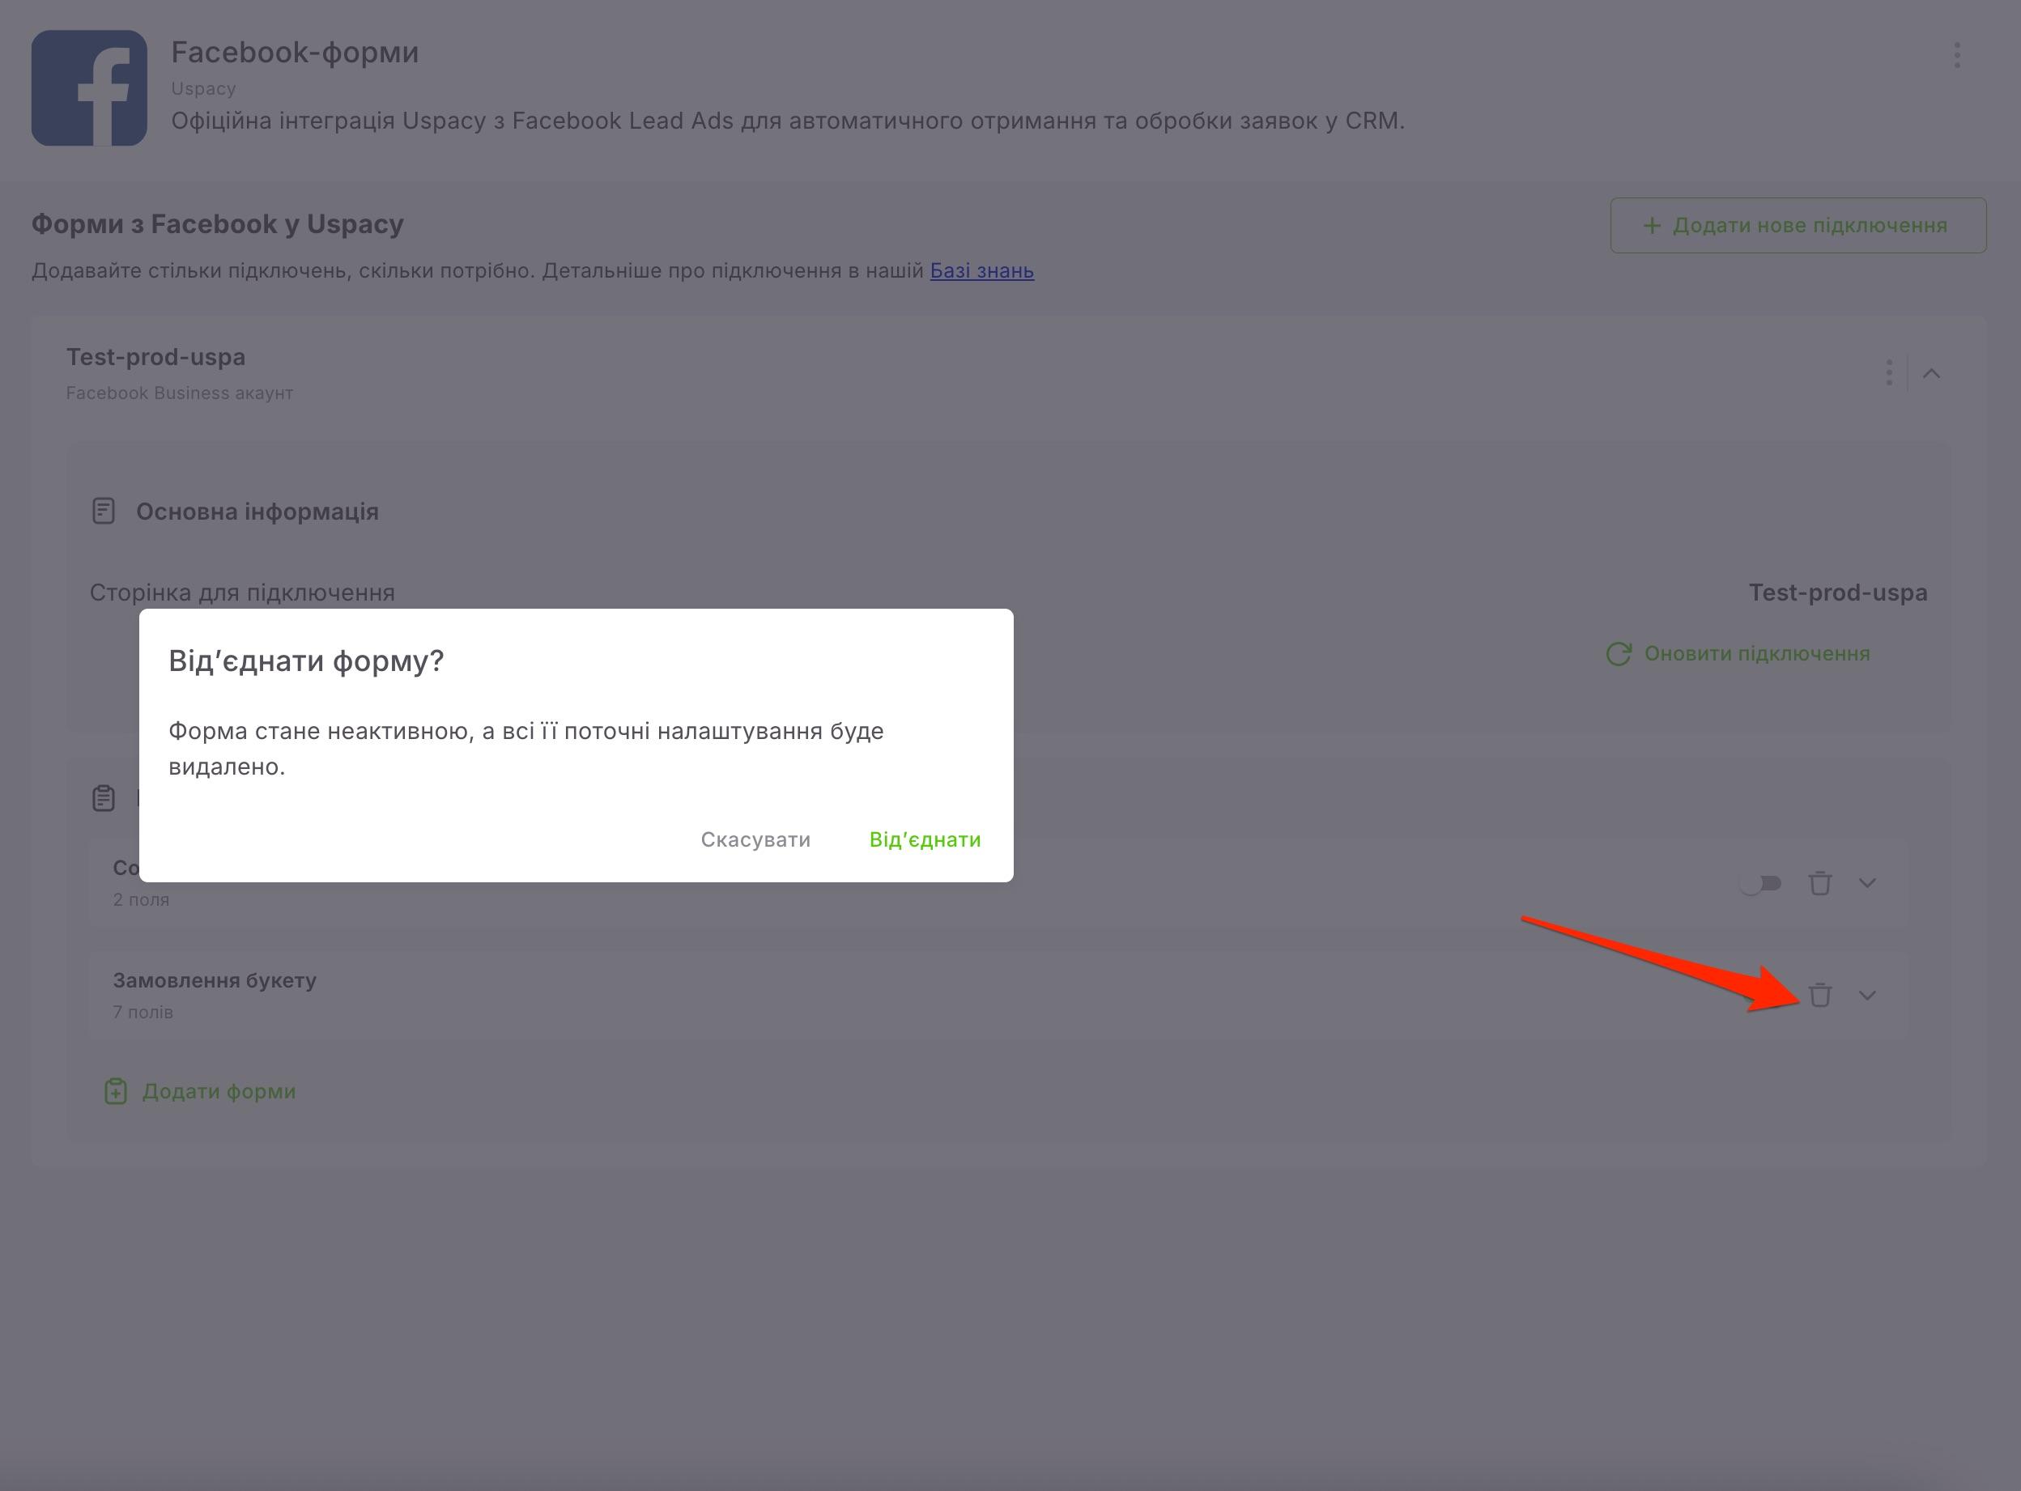Click the Основна інформація section title
Viewport: 2021px width, 1491px height.
coord(257,511)
